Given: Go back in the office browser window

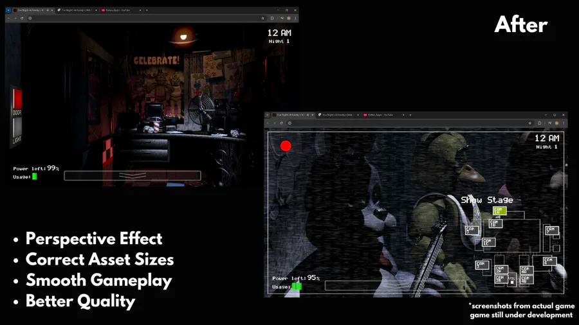Looking at the screenshot, I should tap(8, 18).
